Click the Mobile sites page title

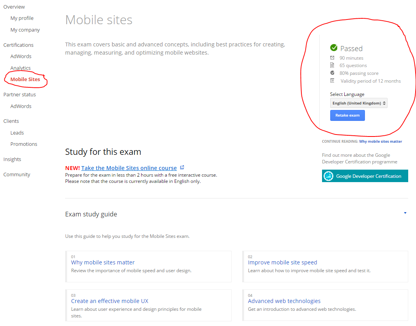tap(99, 20)
